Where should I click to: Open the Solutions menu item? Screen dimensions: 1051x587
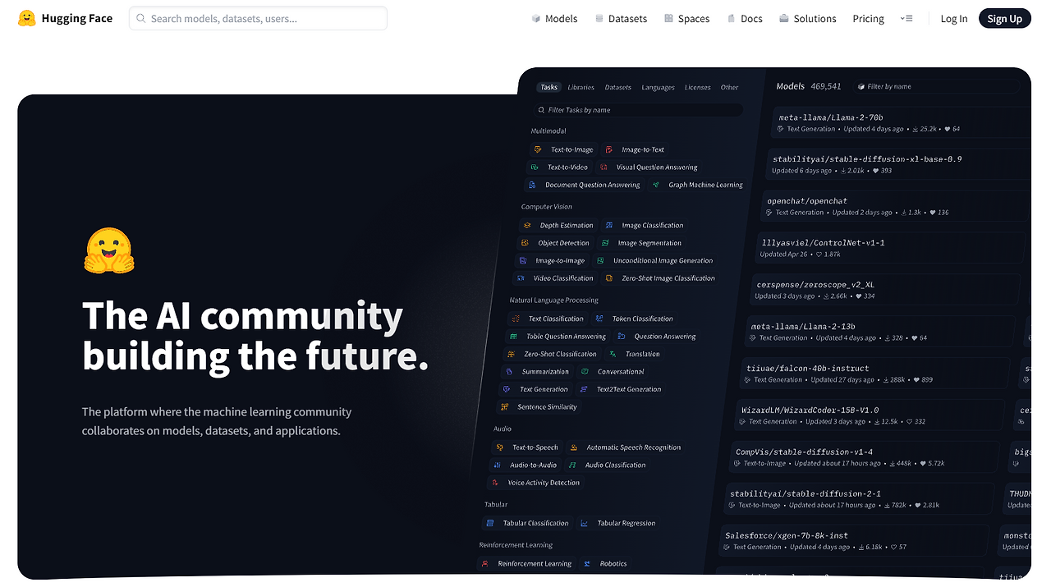[808, 18]
